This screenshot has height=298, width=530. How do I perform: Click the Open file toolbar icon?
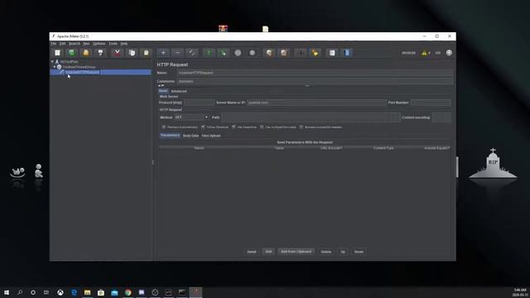(86, 53)
